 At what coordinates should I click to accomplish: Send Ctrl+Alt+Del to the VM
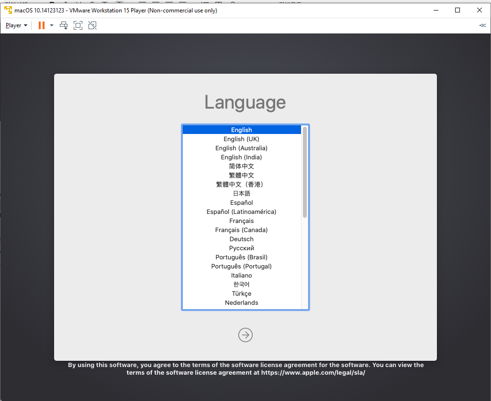click(x=64, y=25)
